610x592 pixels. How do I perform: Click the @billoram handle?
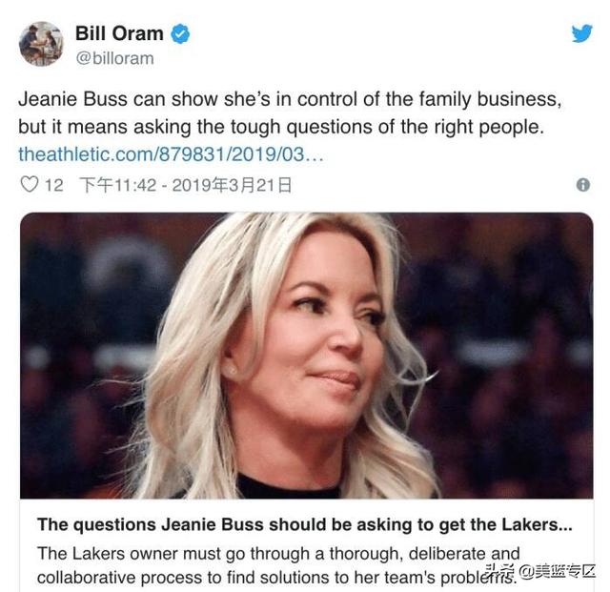click(x=114, y=59)
